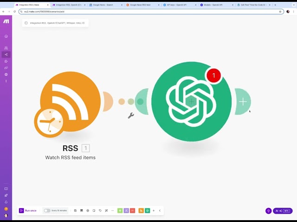The image size is (297, 222).
Task: Open the Chrome three-dot menu
Action: tap(294, 12)
